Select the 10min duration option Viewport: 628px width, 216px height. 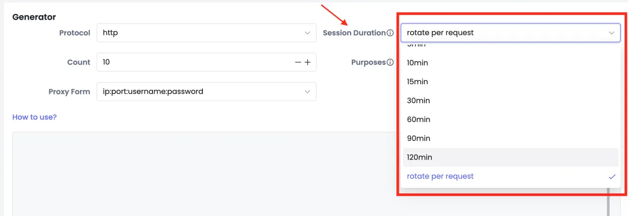tap(418, 63)
